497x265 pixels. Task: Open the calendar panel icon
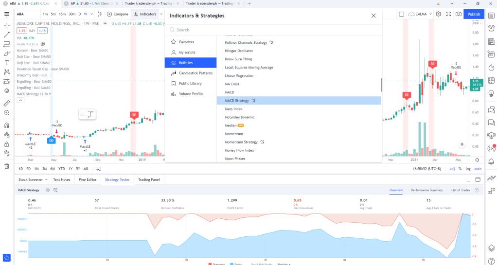click(x=491, y=80)
